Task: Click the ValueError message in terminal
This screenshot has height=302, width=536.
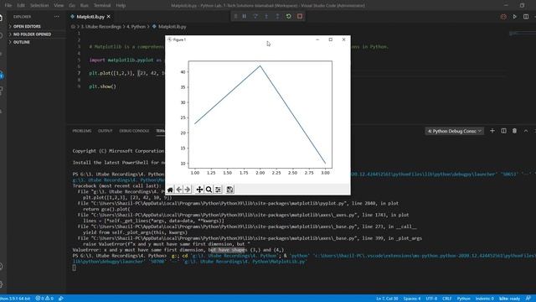Action: pos(178,250)
